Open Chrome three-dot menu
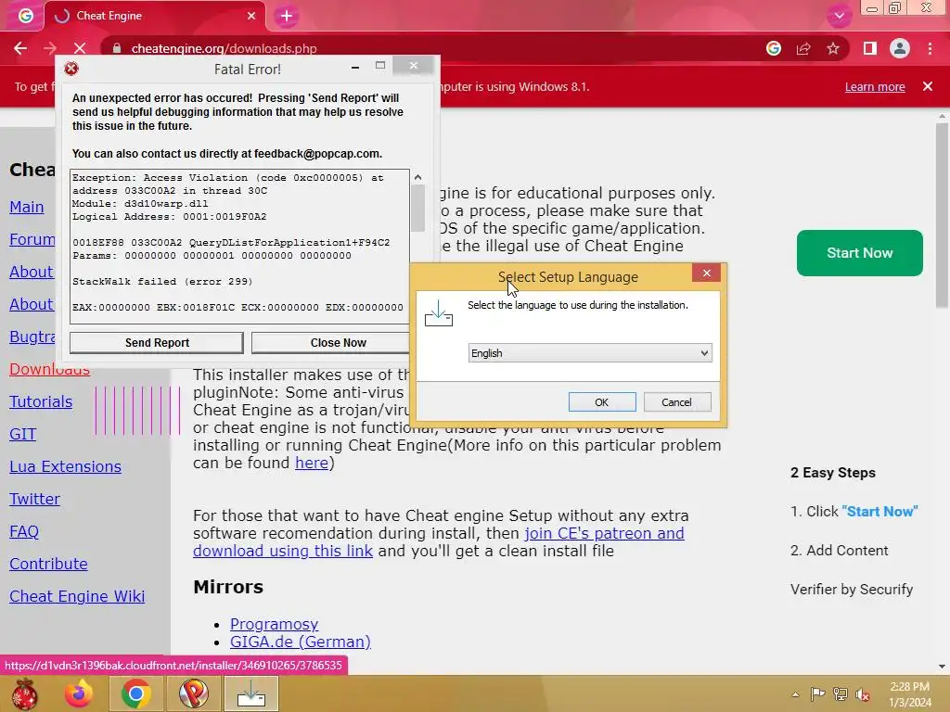950x712 pixels. pyautogui.click(x=930, y=48)
